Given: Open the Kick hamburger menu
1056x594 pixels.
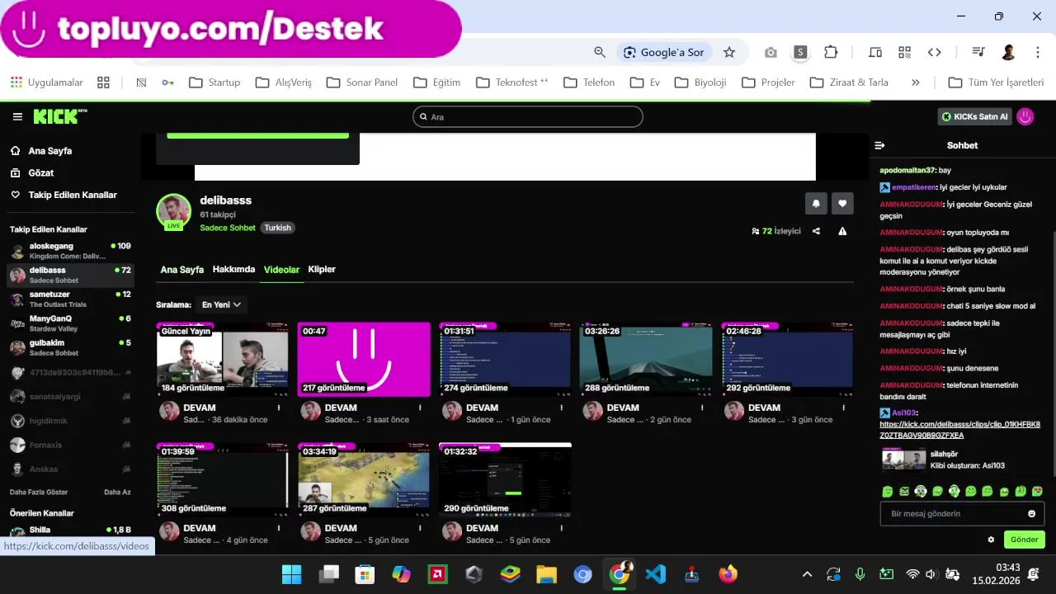Looking at the screenshot, I should point(17,117).
